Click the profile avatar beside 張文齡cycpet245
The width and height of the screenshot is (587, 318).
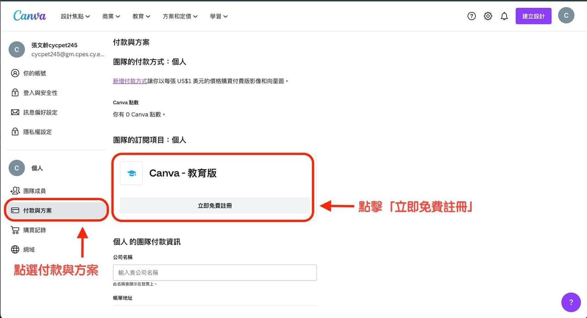(x=17, y=49)
